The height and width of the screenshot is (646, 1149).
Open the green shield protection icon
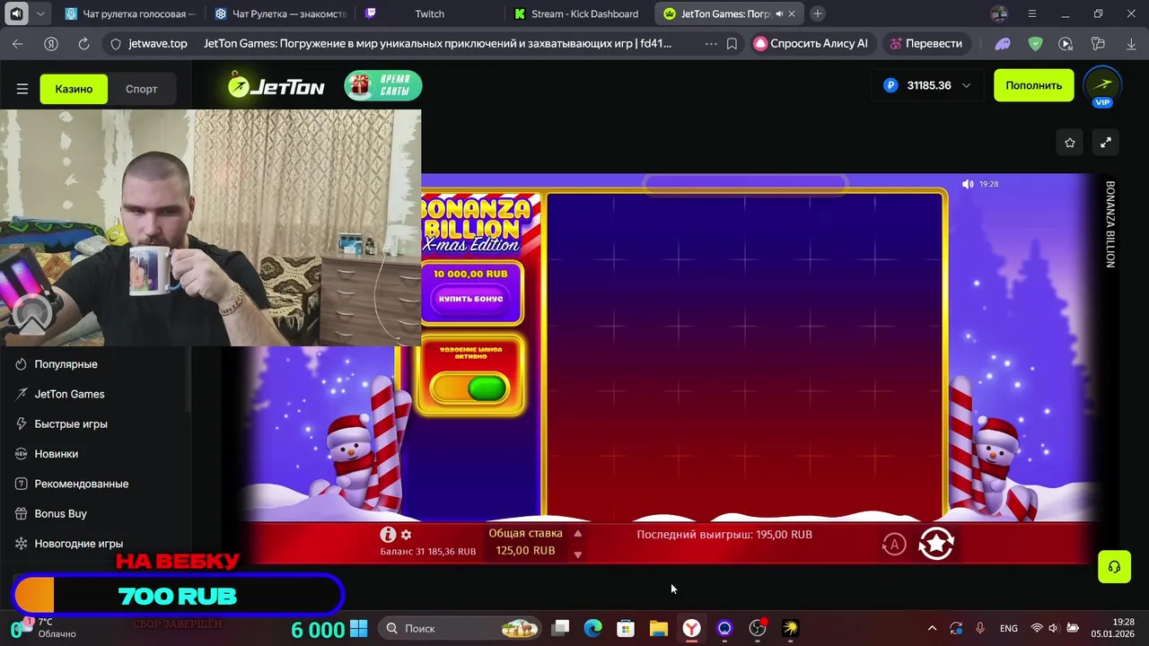[1035, 43]
